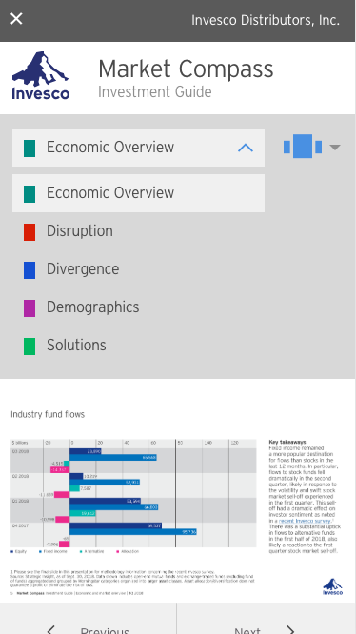Select Economic Overview in the list
Screen dimensions: 356x634
[138, 193]
